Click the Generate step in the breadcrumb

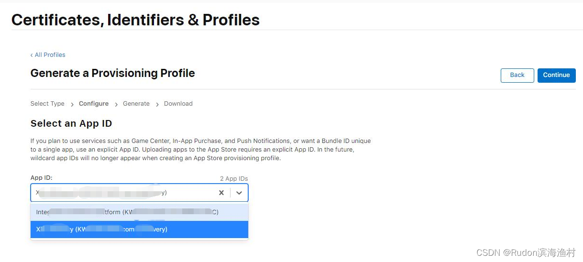click(x=136, y=104)
